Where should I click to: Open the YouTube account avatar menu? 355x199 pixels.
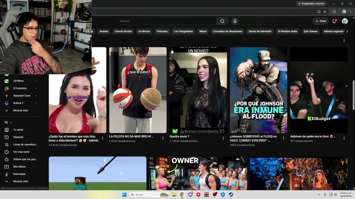coord(345,21)
